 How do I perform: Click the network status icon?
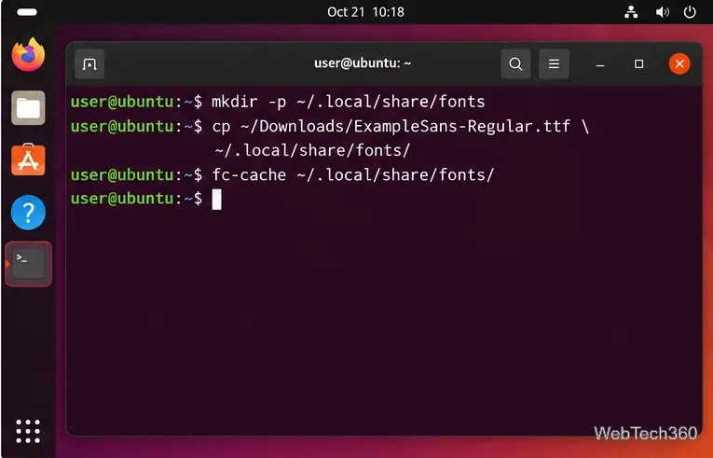[x=631, y=12]
